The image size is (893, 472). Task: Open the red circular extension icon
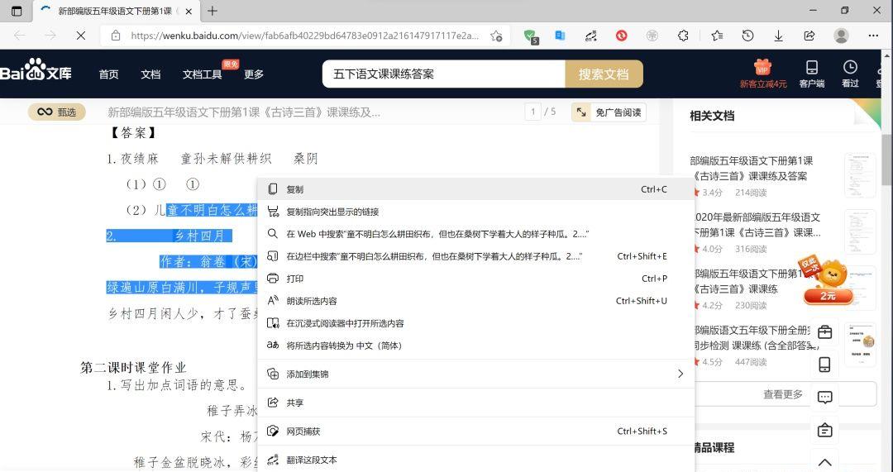coord(621,36)
